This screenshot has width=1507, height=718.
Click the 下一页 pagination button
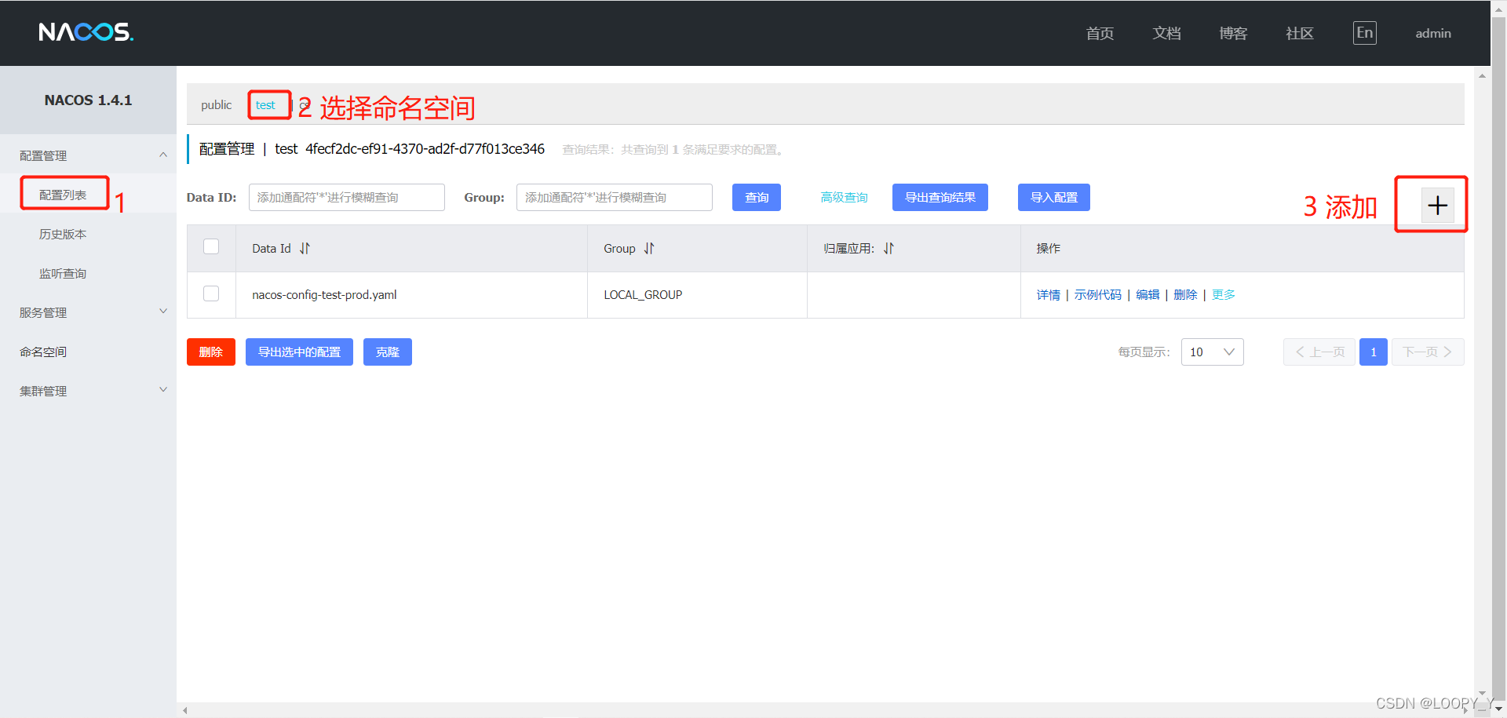[x=1428, y=352]
